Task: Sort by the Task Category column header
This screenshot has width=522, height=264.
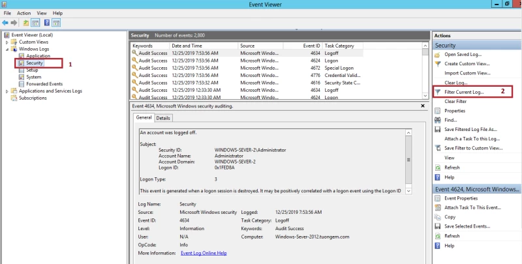Action: (x=343, y=46)
